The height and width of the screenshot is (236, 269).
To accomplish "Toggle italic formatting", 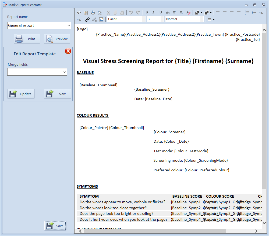I will point(153,12).
